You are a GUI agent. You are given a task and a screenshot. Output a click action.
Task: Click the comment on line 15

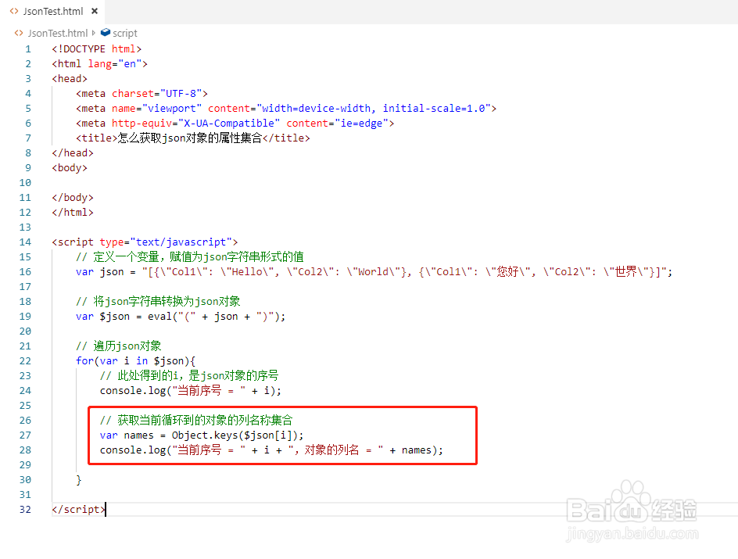pyautogui.click(x=190, y=257)
